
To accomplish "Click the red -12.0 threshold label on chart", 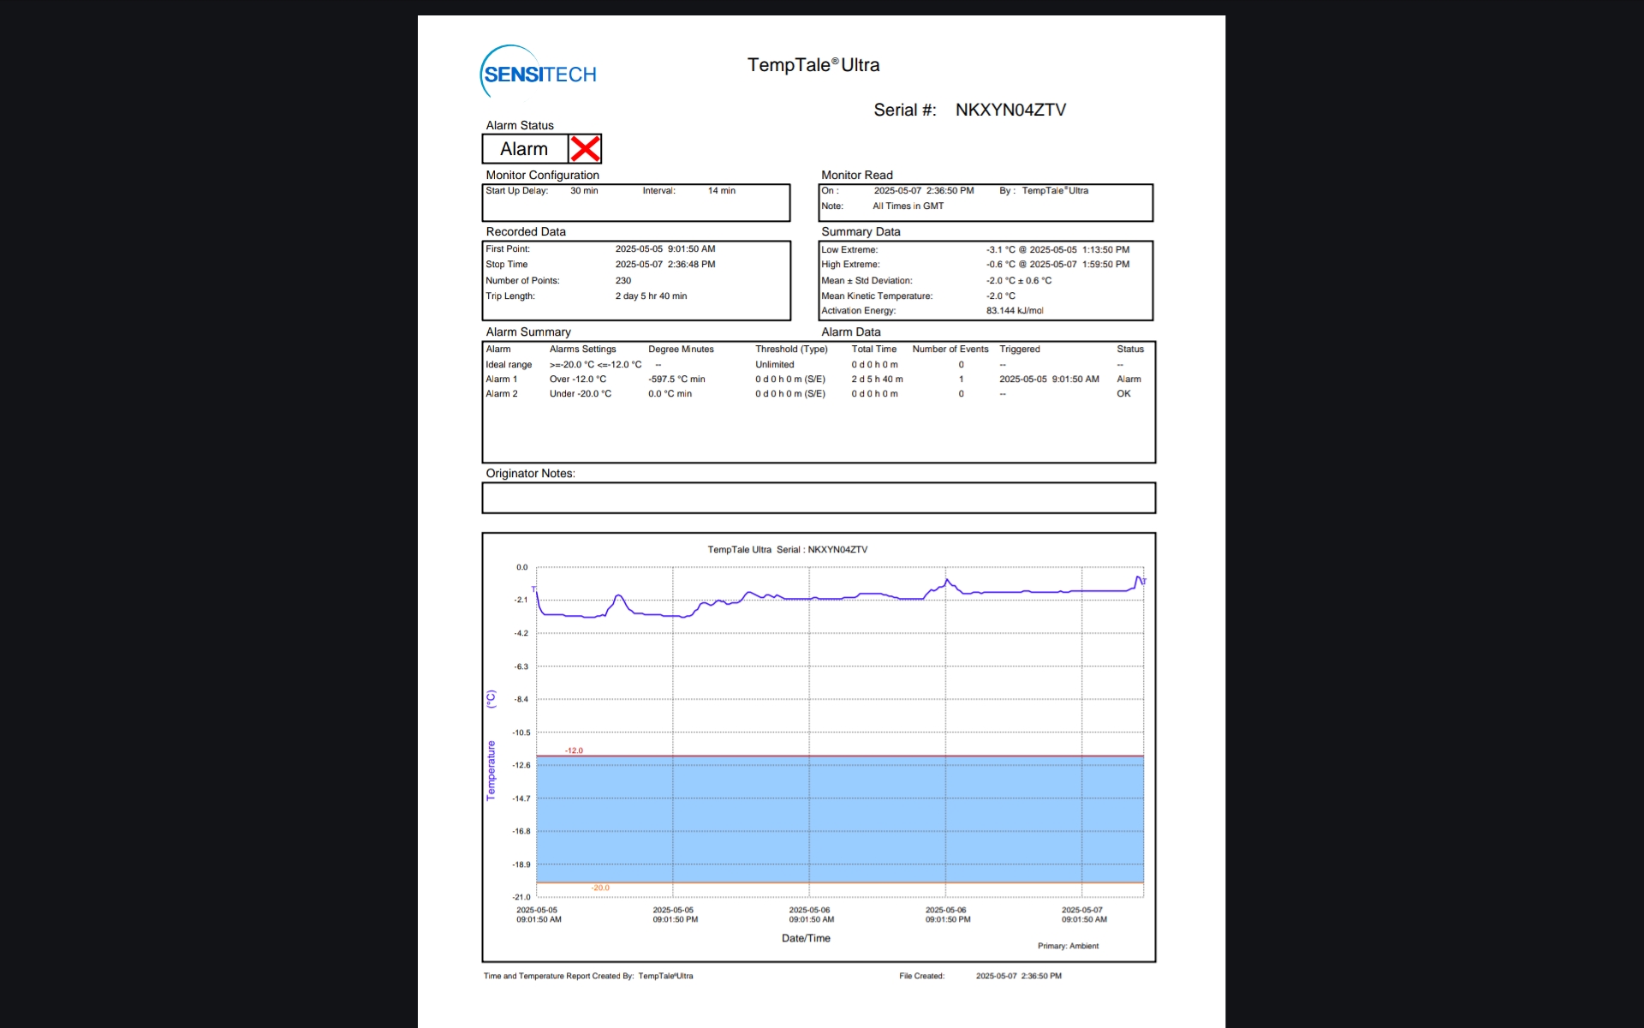I will click(574, 750).
